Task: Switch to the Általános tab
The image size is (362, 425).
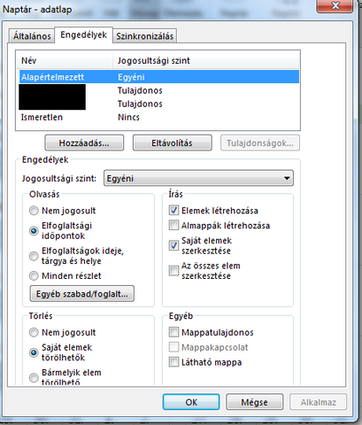Action: tap(32, 36)
